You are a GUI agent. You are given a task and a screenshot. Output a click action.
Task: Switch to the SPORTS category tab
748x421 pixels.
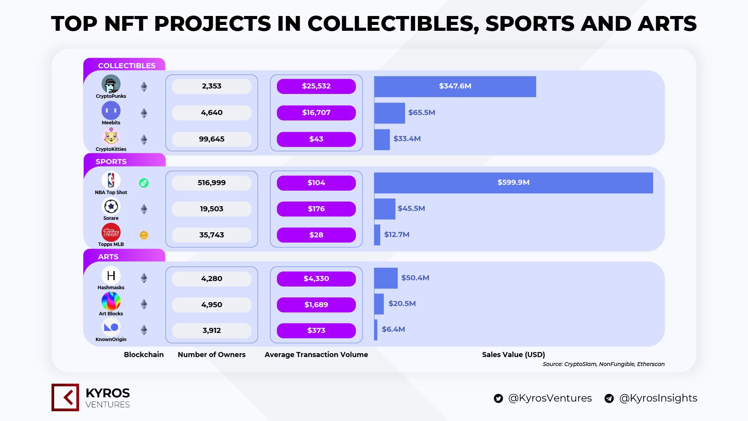coord(125,160)
